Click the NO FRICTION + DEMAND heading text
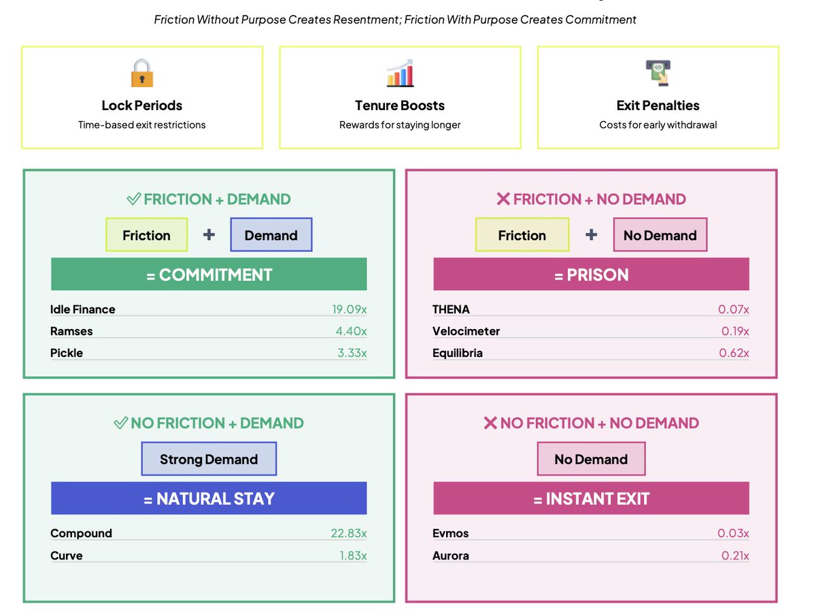Image resolution: width=816 pixels, height=616 pixels. (x=218, y=423)
